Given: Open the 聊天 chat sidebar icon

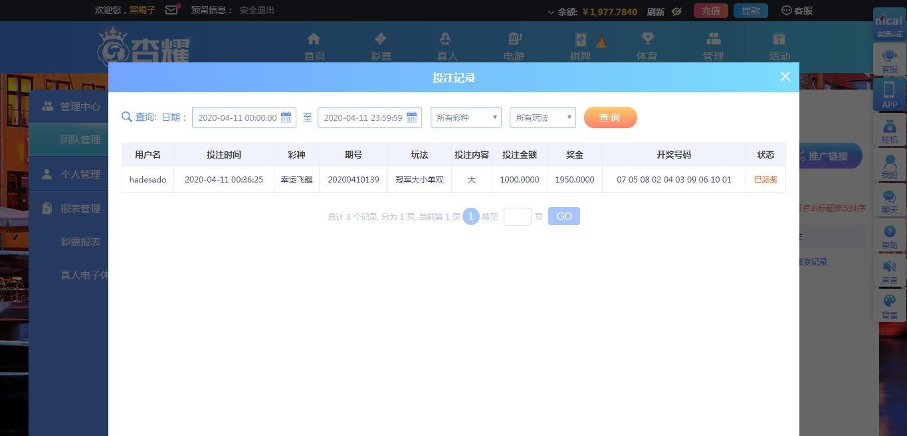Looking at the screenshot, I should [890, 201].
